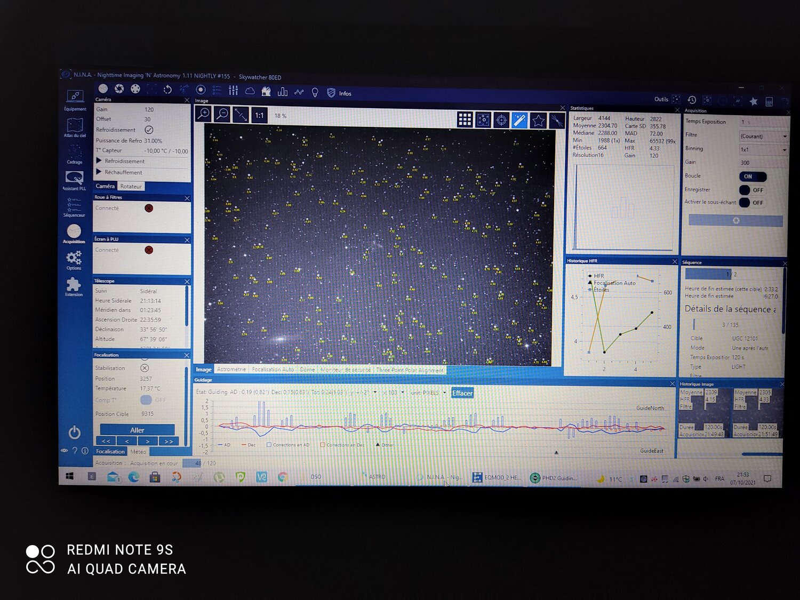The width and height of the screenshot is (800, 600).
Task: Toggle the auto-stretch magic wand icon
Action: click(519, 121)
